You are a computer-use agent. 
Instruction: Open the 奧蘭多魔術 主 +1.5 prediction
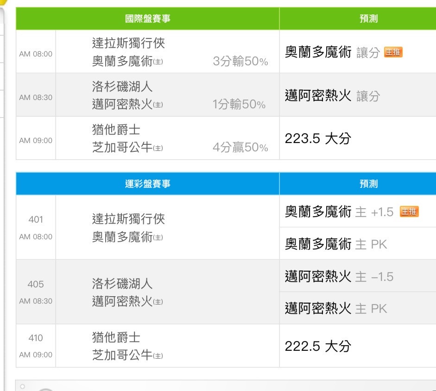(339, 212)
